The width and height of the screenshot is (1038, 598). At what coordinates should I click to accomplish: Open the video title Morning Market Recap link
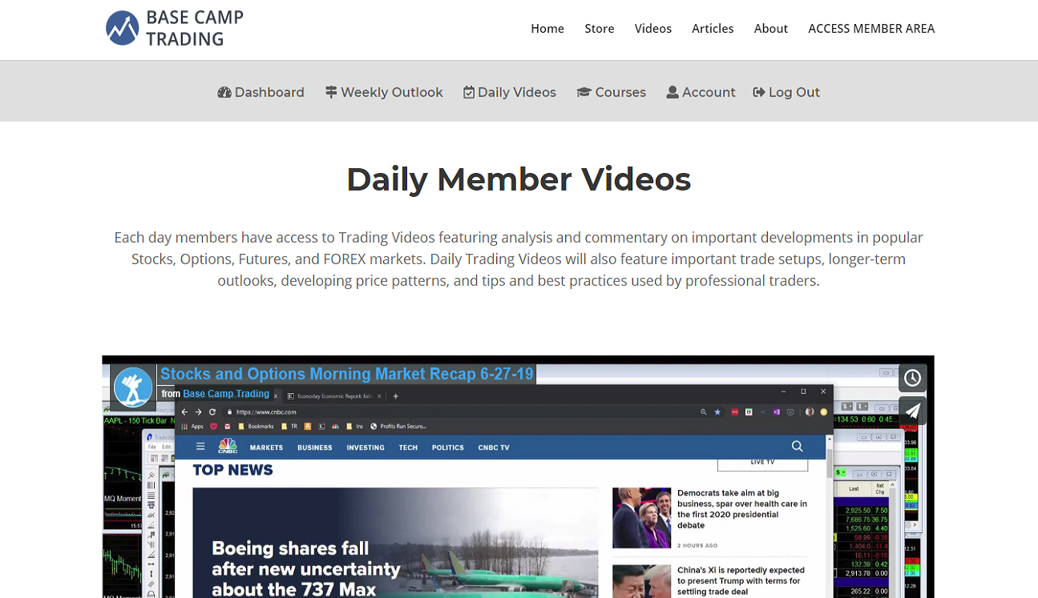(x=347, y=374)
